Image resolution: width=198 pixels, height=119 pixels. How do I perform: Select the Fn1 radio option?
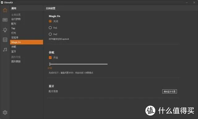click(x=50, y=28)
